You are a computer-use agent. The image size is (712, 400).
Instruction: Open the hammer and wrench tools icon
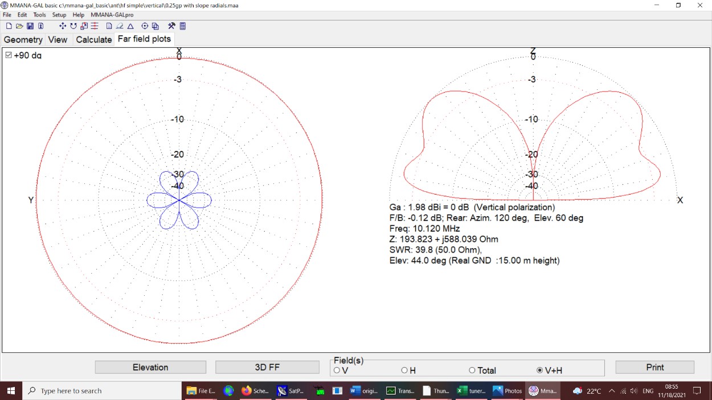(171, 26)
